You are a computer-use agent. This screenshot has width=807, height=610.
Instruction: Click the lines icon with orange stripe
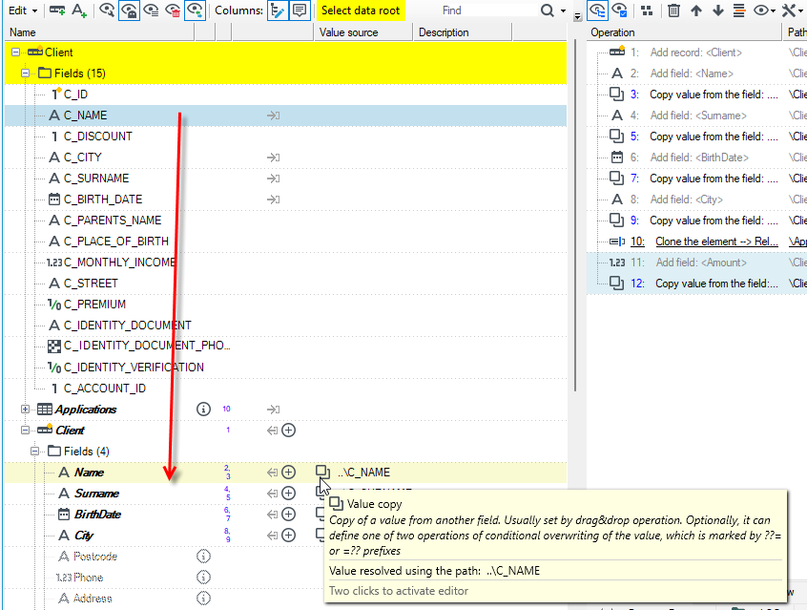[739, 11]
